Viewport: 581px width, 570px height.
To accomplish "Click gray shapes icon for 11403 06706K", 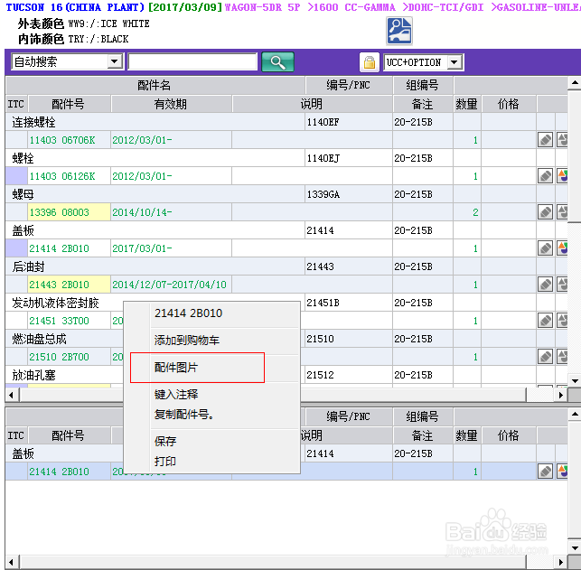I will coord(562,140).
